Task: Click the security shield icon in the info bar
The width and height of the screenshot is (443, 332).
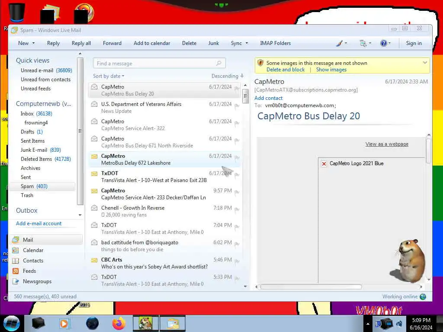Action: (260, 63)
